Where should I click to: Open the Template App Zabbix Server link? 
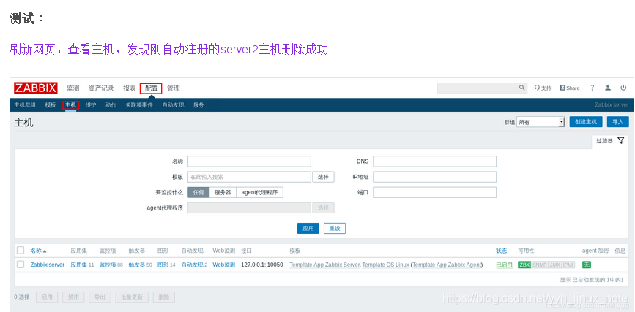pyautogui.click(x=324, y=265)
